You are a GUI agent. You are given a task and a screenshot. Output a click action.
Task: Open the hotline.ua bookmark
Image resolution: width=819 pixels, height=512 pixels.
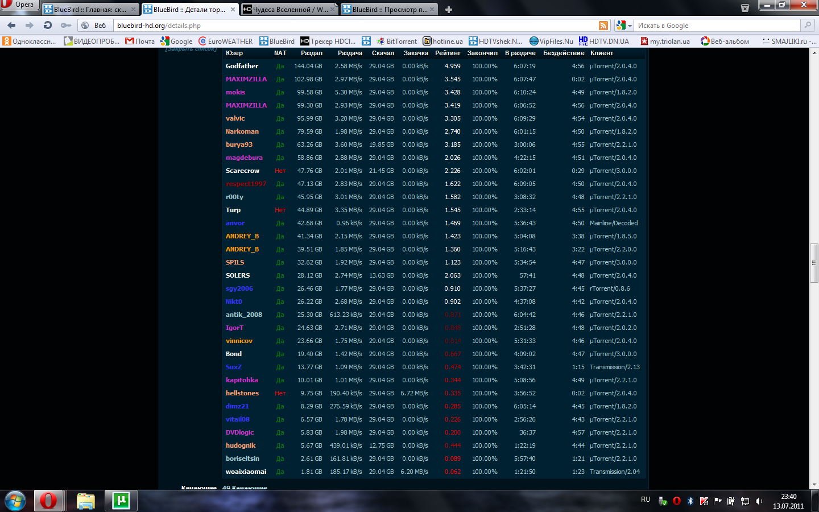(x=443, y=41)
